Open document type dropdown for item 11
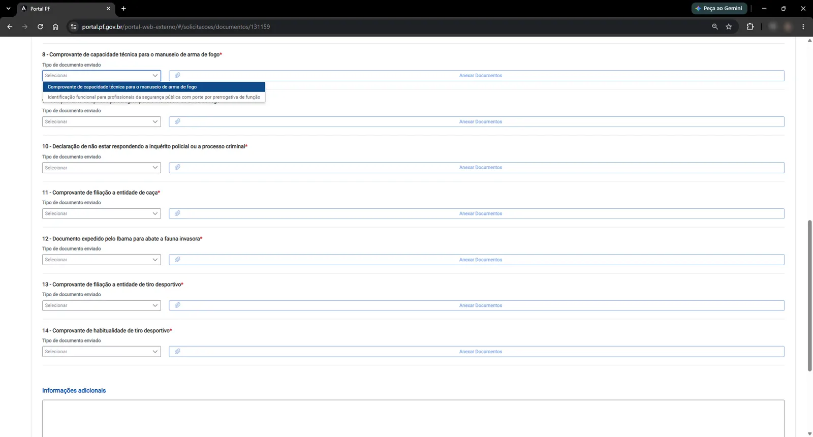The image size is (813, 437). tap(102, 213)
